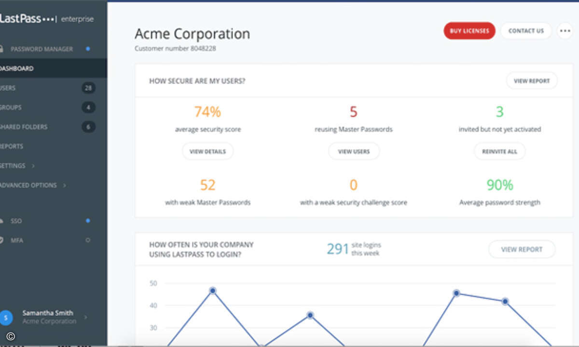Click View Users under reusing Master Passwords
The width and height of the screenshot is (579, 347).
(354, 151)
